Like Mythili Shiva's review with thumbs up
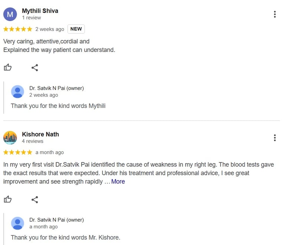The height and width of the screenshot is (245, 285). pyautogui.click(x=8, y=67)
